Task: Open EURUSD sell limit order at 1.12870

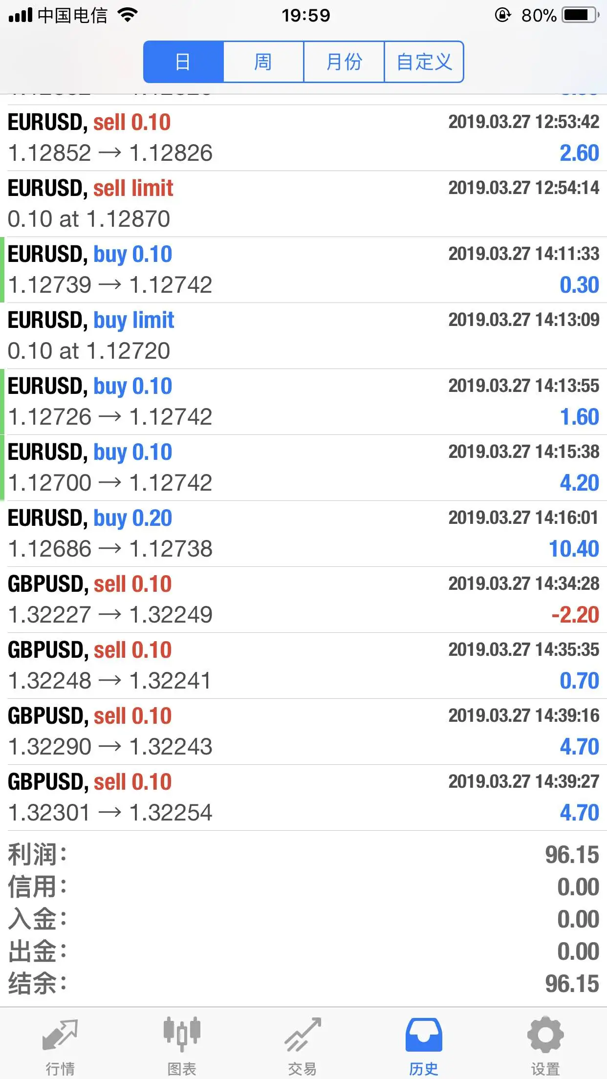Action: click(303, 204)
